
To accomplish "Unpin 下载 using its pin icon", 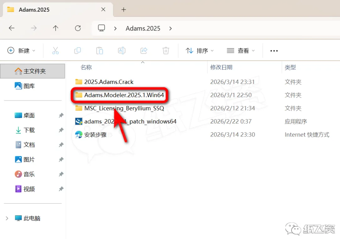I will pyautogui.click(x=61, y=130).
